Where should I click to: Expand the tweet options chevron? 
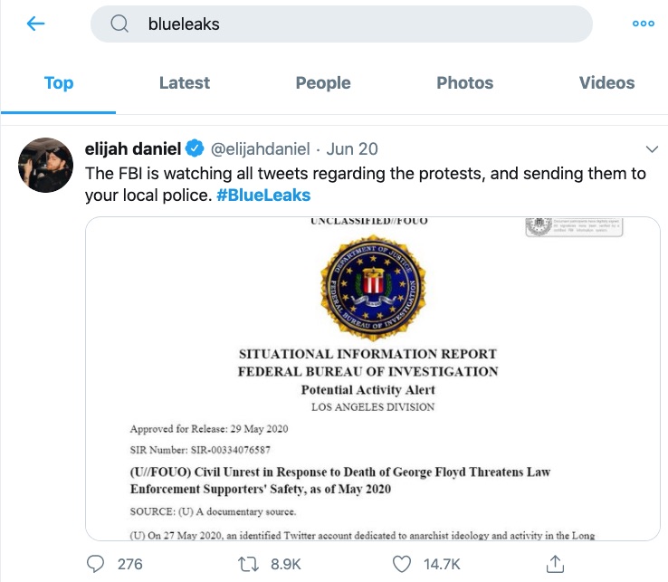click(x=651, y=148)
